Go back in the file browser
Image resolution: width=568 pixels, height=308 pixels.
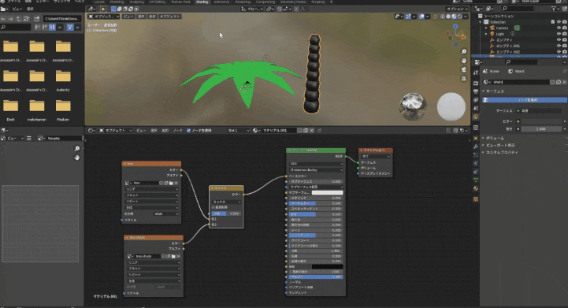[x=3, y=18]
